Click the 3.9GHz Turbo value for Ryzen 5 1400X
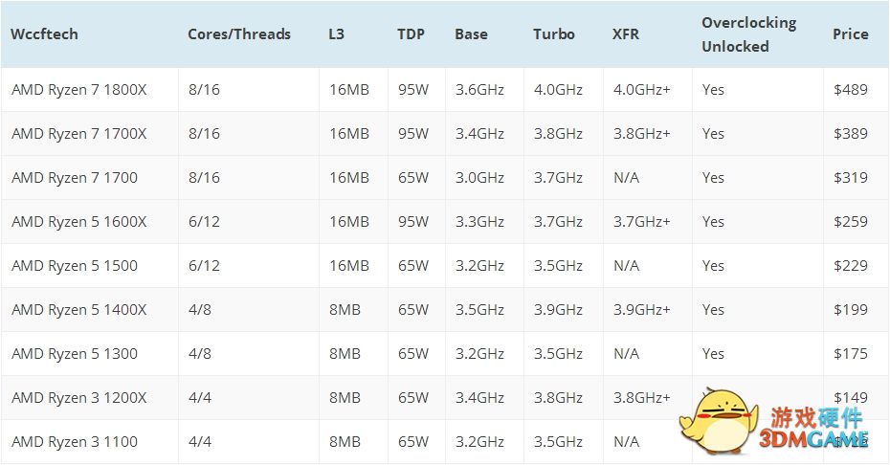The width and height of the screenshot is (890, 465). click(x=558, y=310)
